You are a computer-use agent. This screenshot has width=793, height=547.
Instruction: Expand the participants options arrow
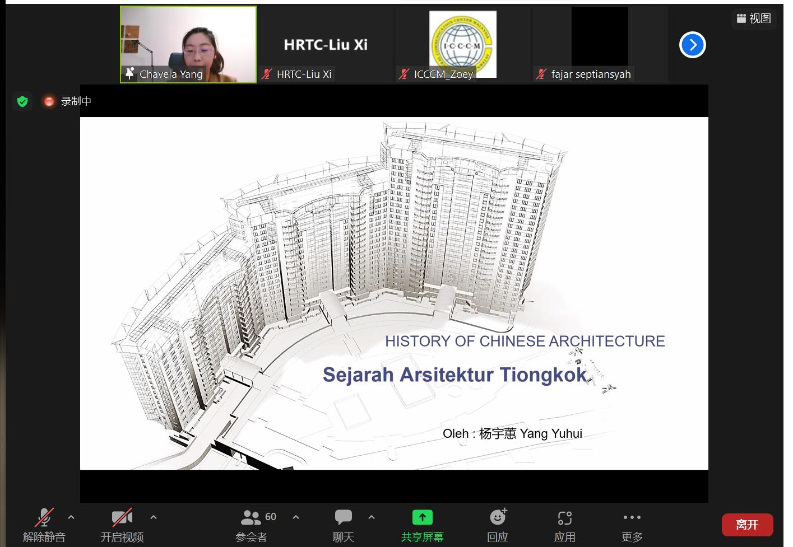point(296,517)
